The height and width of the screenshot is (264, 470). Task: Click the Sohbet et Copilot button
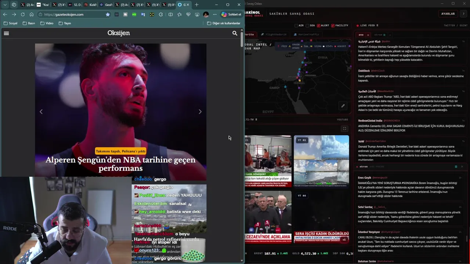pyautogui.click(x=231, y=14)
